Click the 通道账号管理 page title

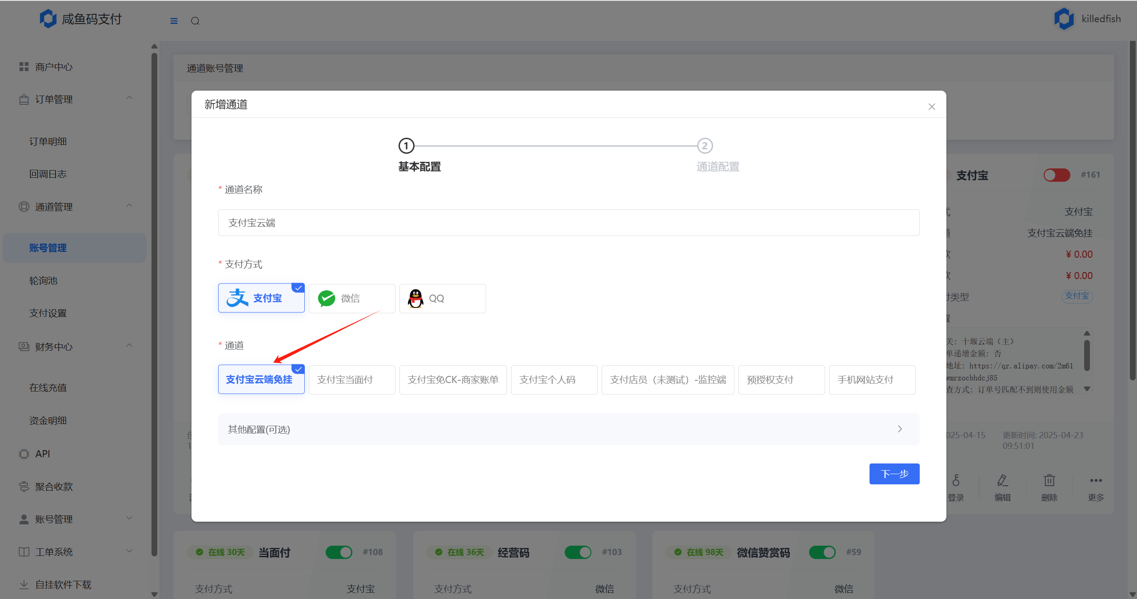215,68
